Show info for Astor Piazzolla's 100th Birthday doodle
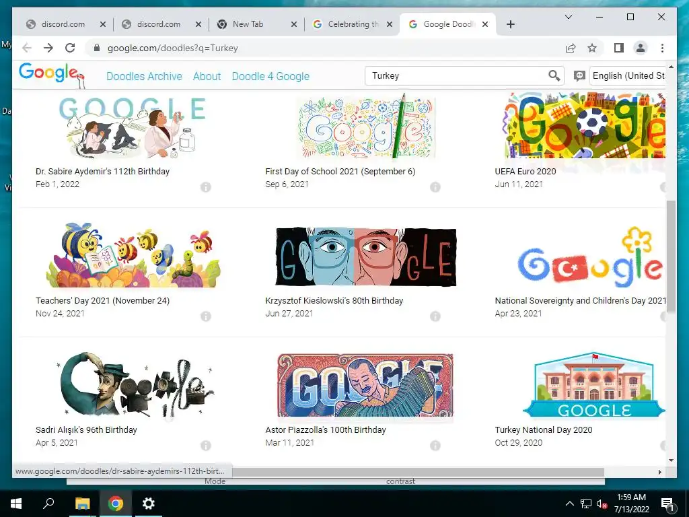Screen dimensions: 689x517 435,446
